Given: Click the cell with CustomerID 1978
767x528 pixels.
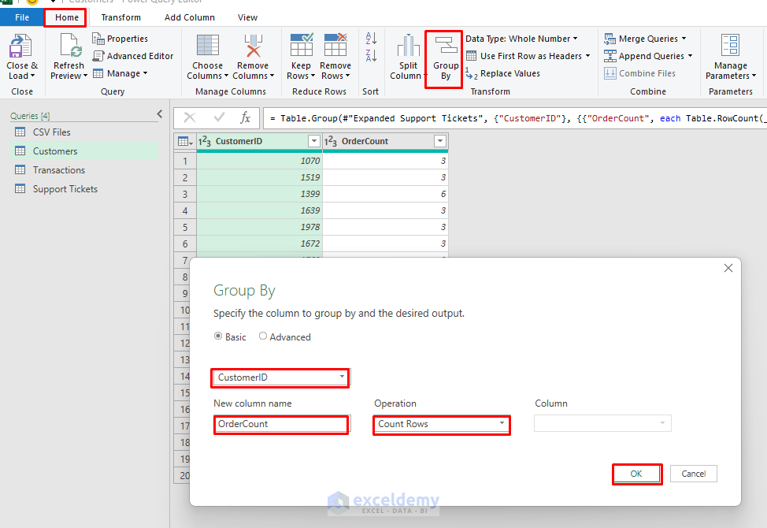Looking at the screenshot, I should point(259,227).
